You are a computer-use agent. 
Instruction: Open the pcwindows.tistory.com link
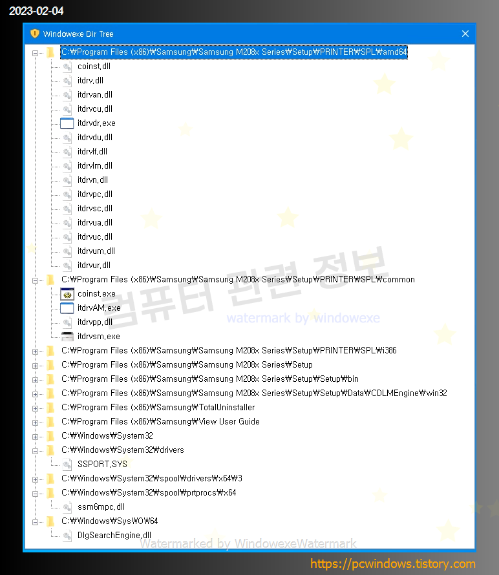pyautogui.click(x=393, y=563)
